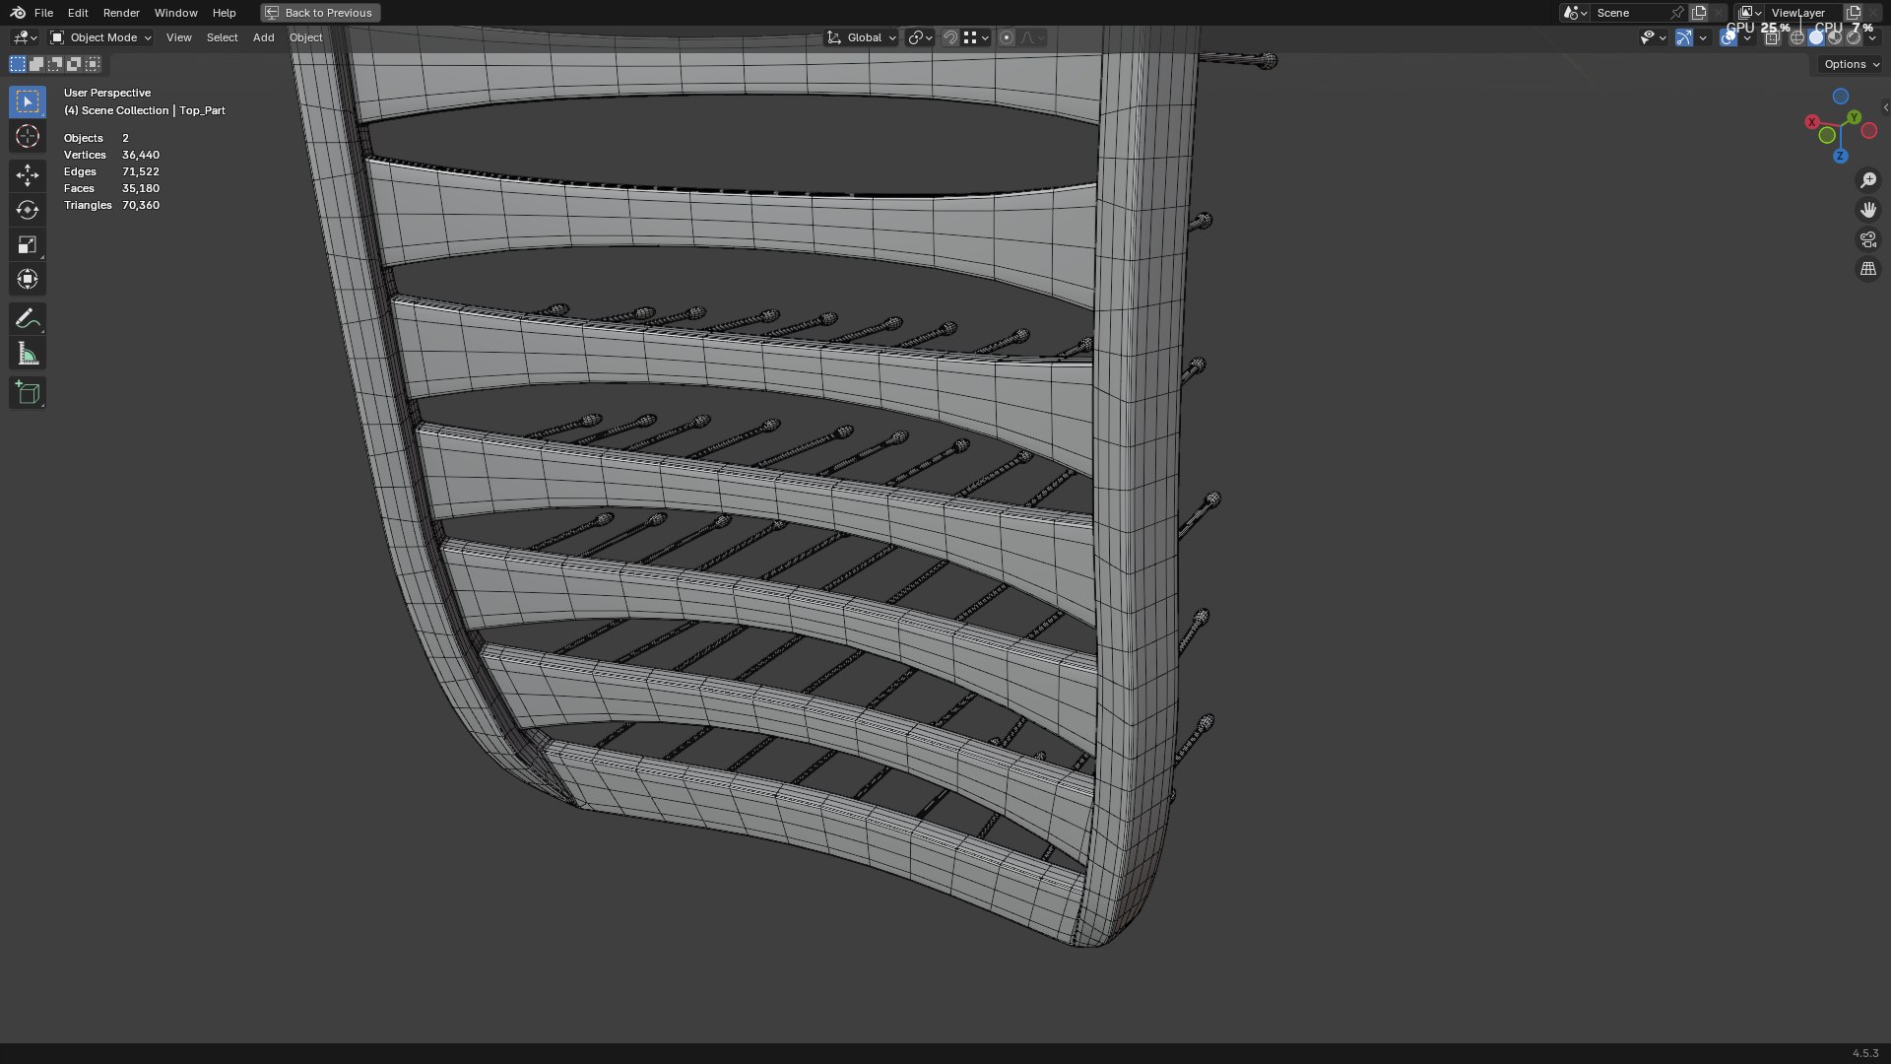The width and height of the screenshot is (1891, 1064).
Task: Toggle the camera view icon
Action: point(1867,239)
